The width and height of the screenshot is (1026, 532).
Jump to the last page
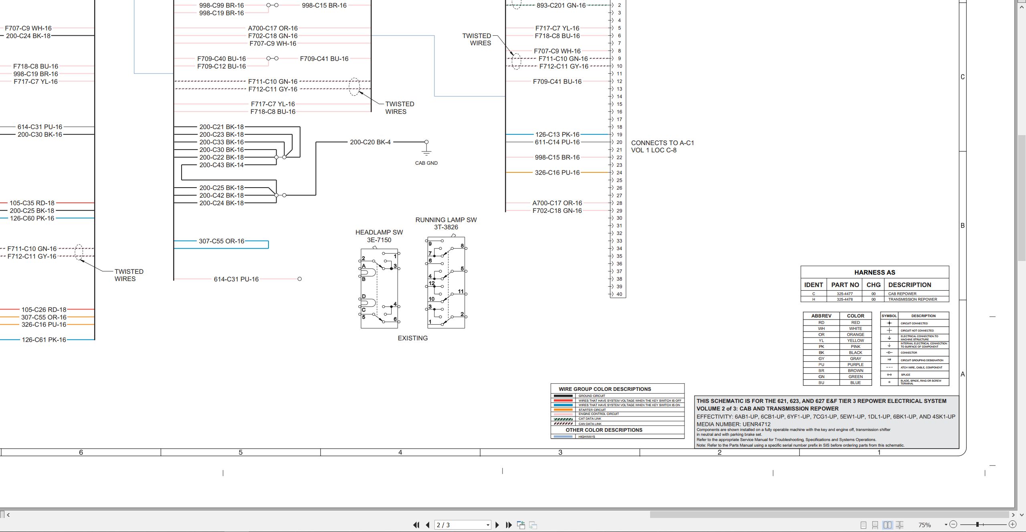coord(509,525)
